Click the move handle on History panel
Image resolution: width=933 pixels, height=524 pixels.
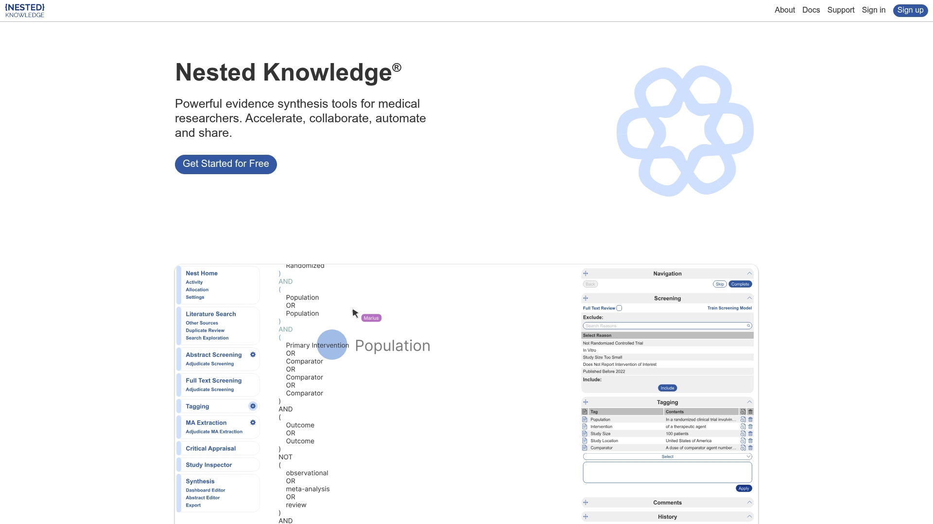(x=586, y=517)
